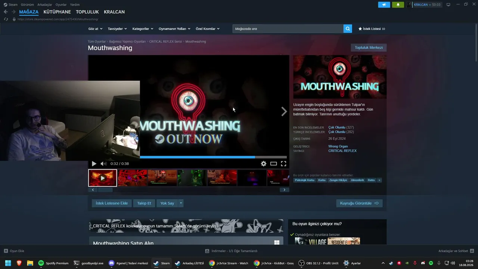Click the Takip Et button

coord(144,203)
